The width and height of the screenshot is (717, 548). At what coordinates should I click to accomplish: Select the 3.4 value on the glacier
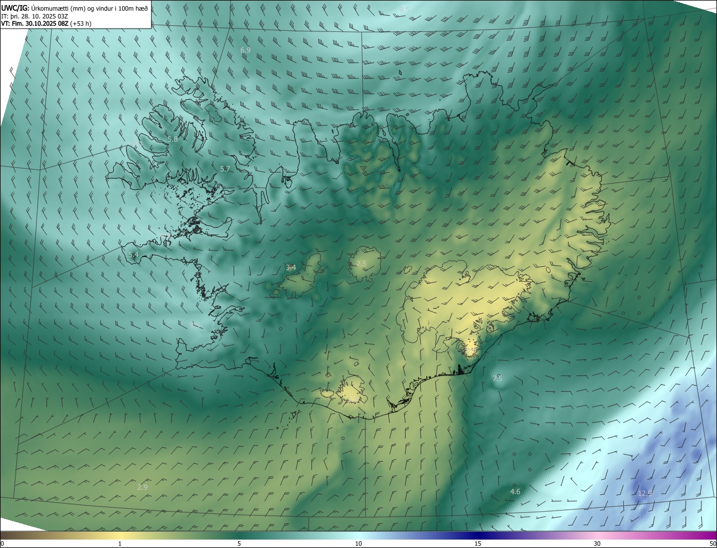click(291, 267)
